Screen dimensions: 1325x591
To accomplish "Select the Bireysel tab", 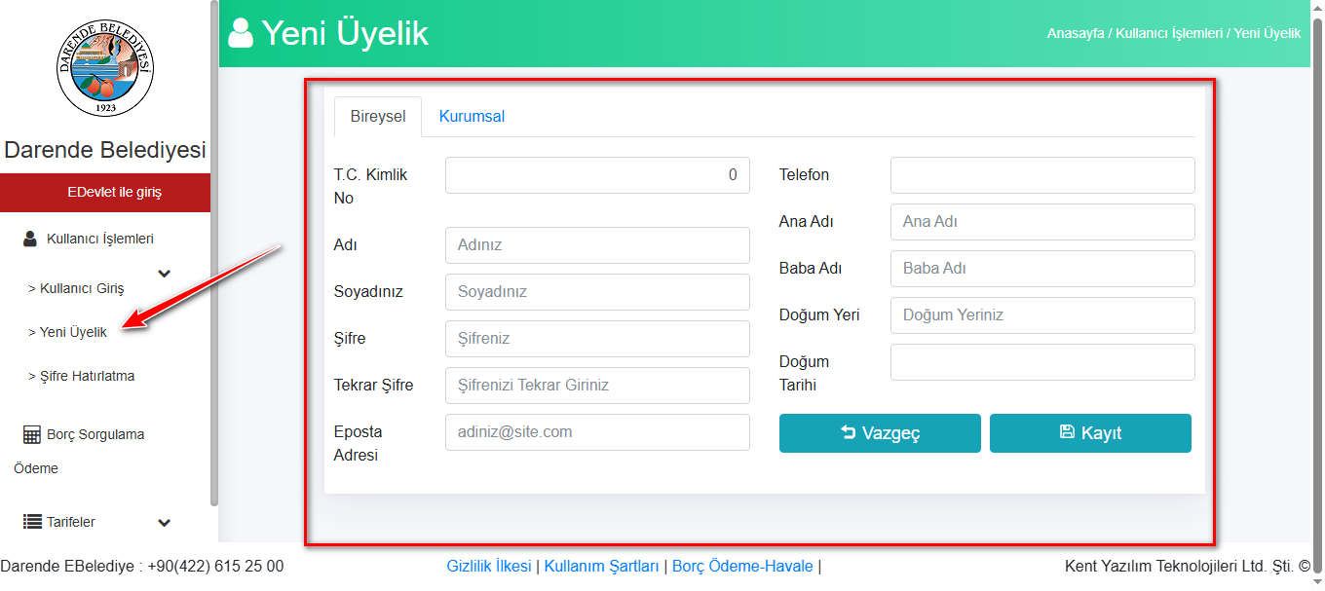I will (x=378, y=117).
